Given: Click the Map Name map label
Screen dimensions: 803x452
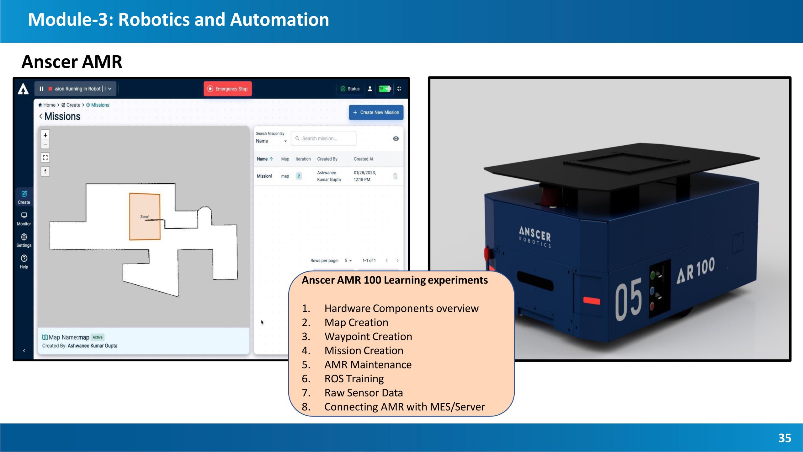Looking at the screenshot, I should 66,337.
